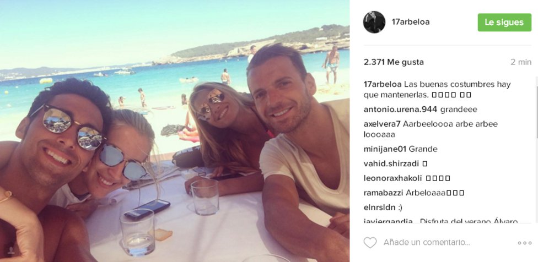This screenshot has height=262, width=538.
Task: Toggle the Le sigues follow button
Action: point(504,22)
